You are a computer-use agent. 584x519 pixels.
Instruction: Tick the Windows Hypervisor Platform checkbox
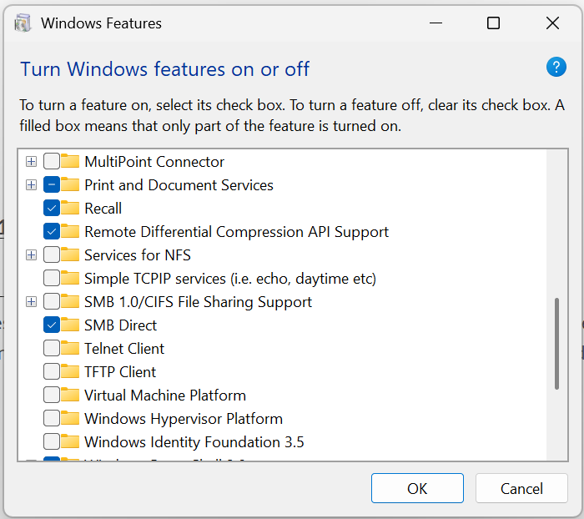(51, 419)
